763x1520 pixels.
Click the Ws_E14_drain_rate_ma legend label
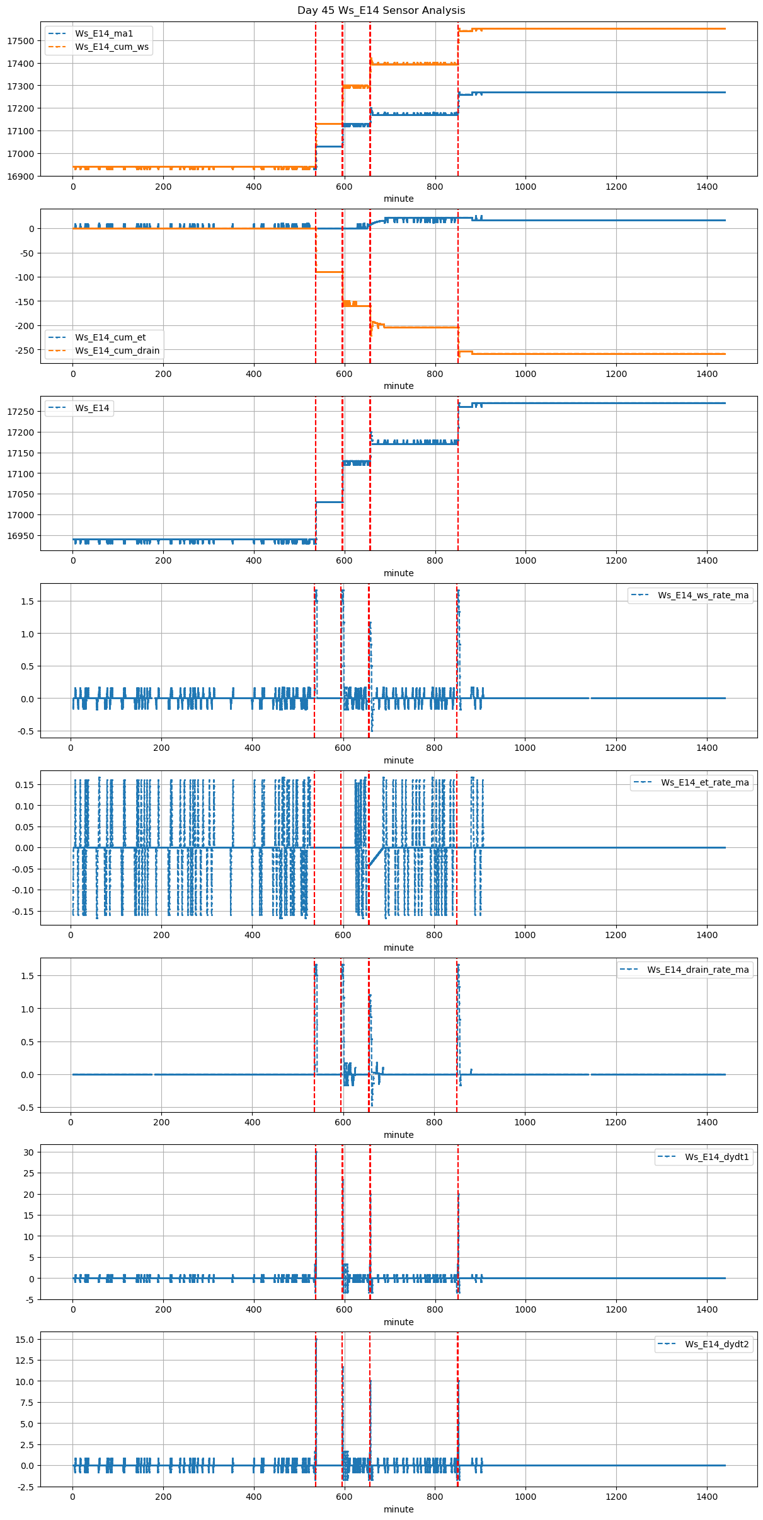point(697,970)
